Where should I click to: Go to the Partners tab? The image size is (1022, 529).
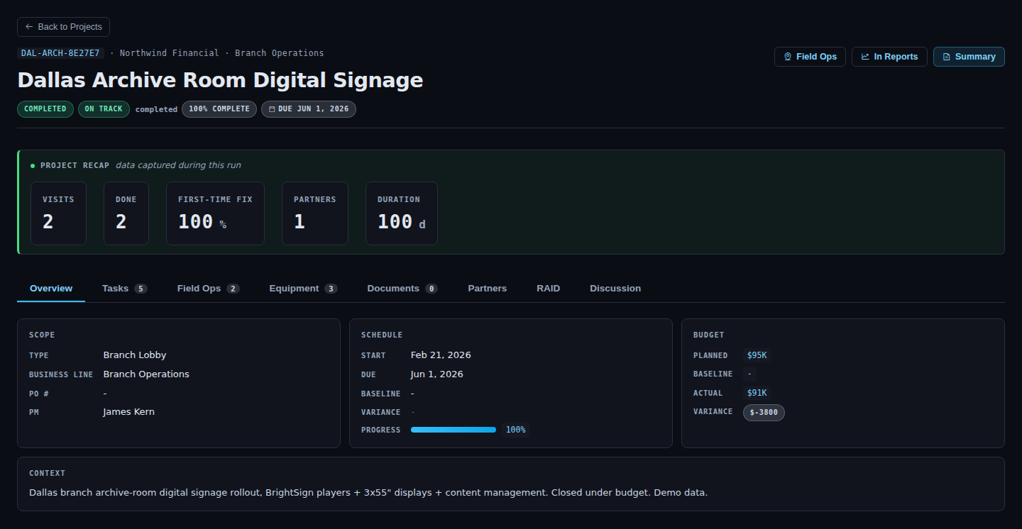[487, 289]
